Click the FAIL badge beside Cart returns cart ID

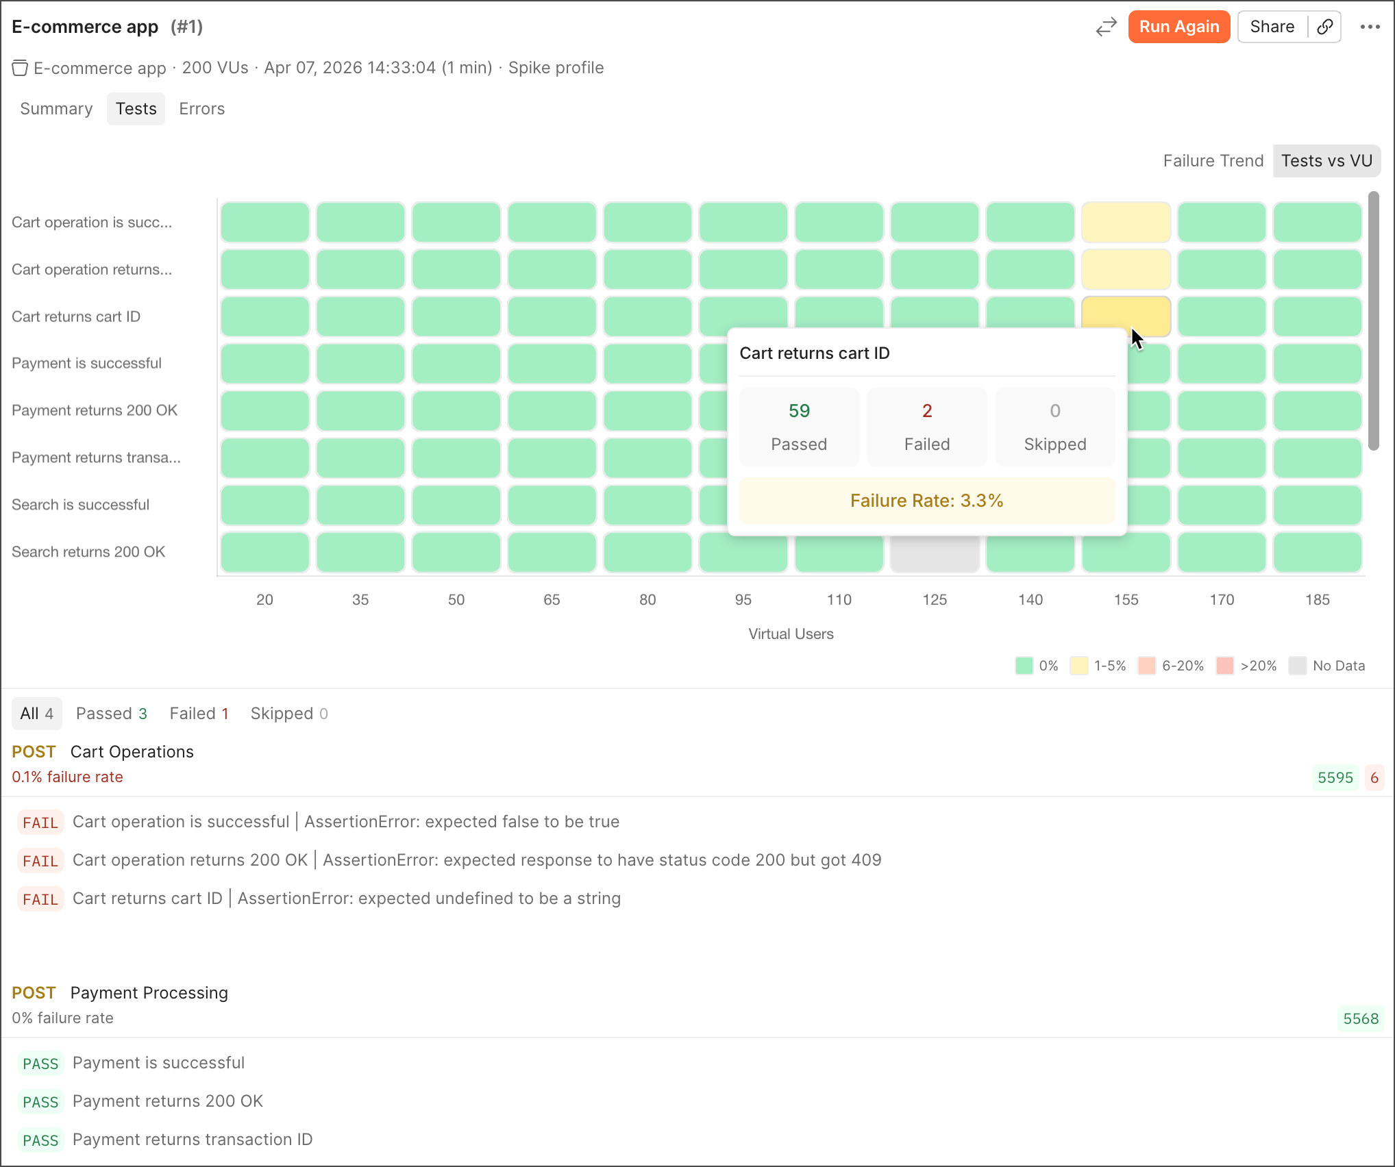click(40, 899)
